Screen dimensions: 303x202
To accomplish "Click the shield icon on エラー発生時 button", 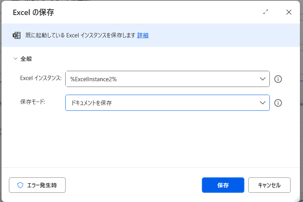I will (x=20, y=185).
